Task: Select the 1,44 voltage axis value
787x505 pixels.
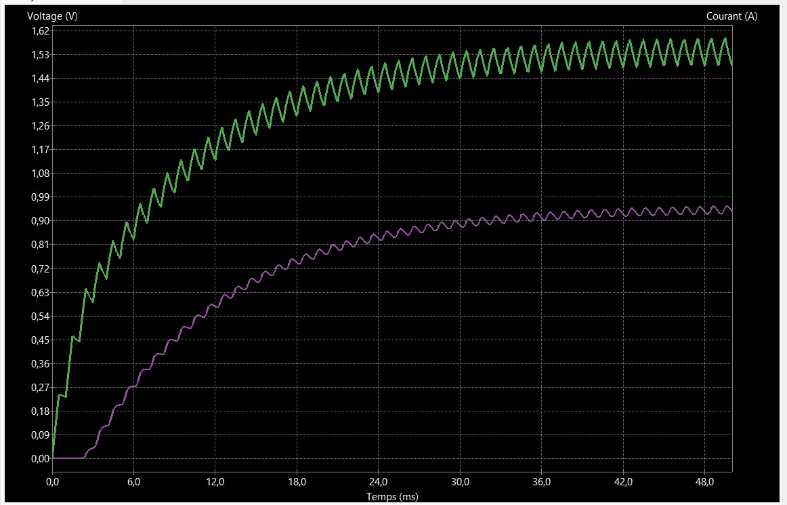Action: pos(40,79)
